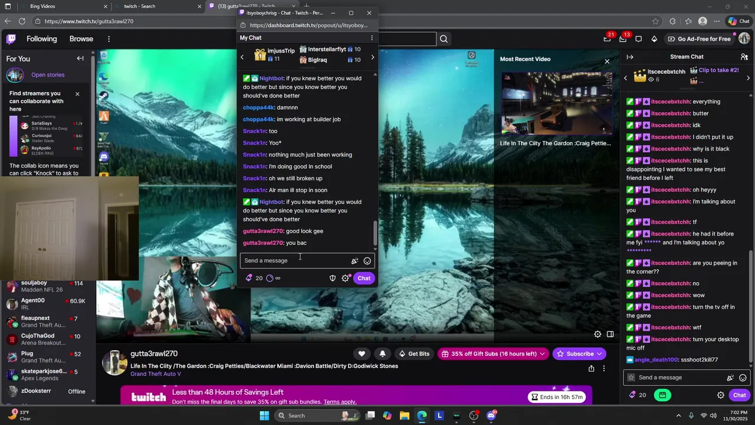Open the Grand Theft Auto V category link
The width and height of the screenshot is (755, 425).
coord(156,374)
